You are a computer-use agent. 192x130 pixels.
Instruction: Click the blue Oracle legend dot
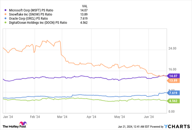coord(5,18)
